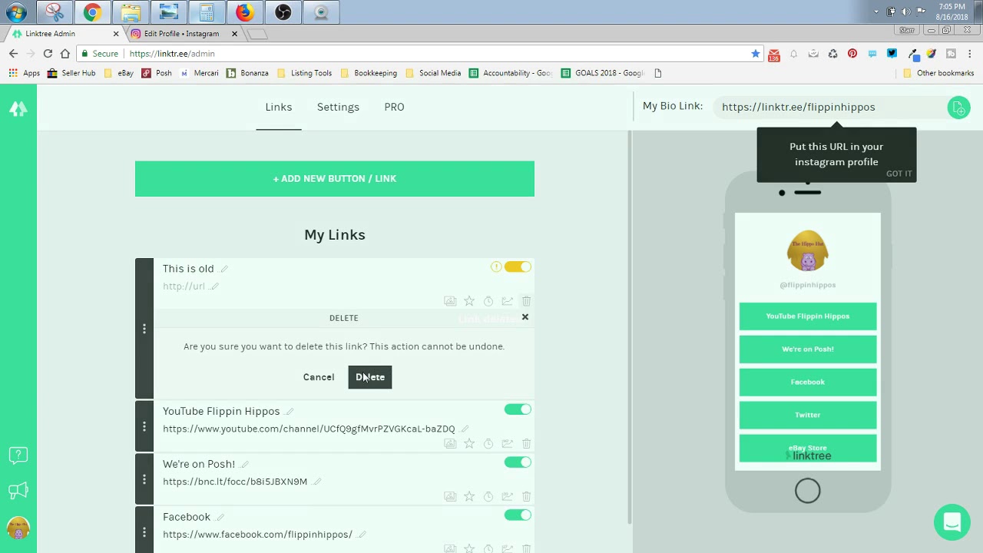This screenshot has width=983, height=553.
Task: Click the Linktree logo in sidebar
Action: tap(18, 108)
